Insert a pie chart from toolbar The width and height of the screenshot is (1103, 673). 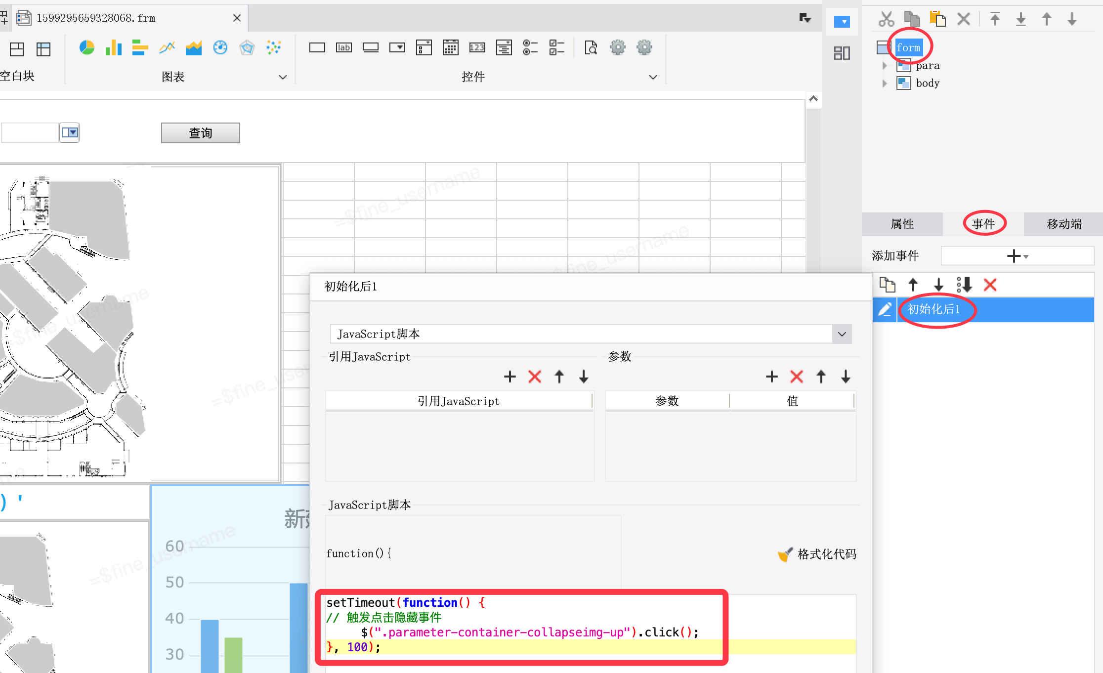click(86, 48)
